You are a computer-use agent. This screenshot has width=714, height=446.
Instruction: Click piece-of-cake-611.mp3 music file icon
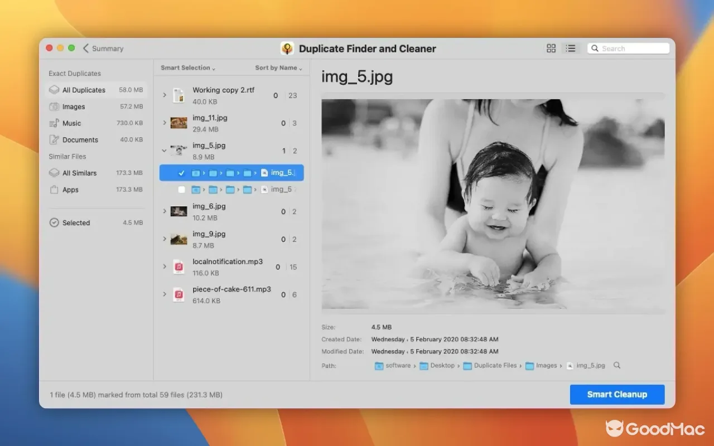pyautogui.click(x=178, y=294)
